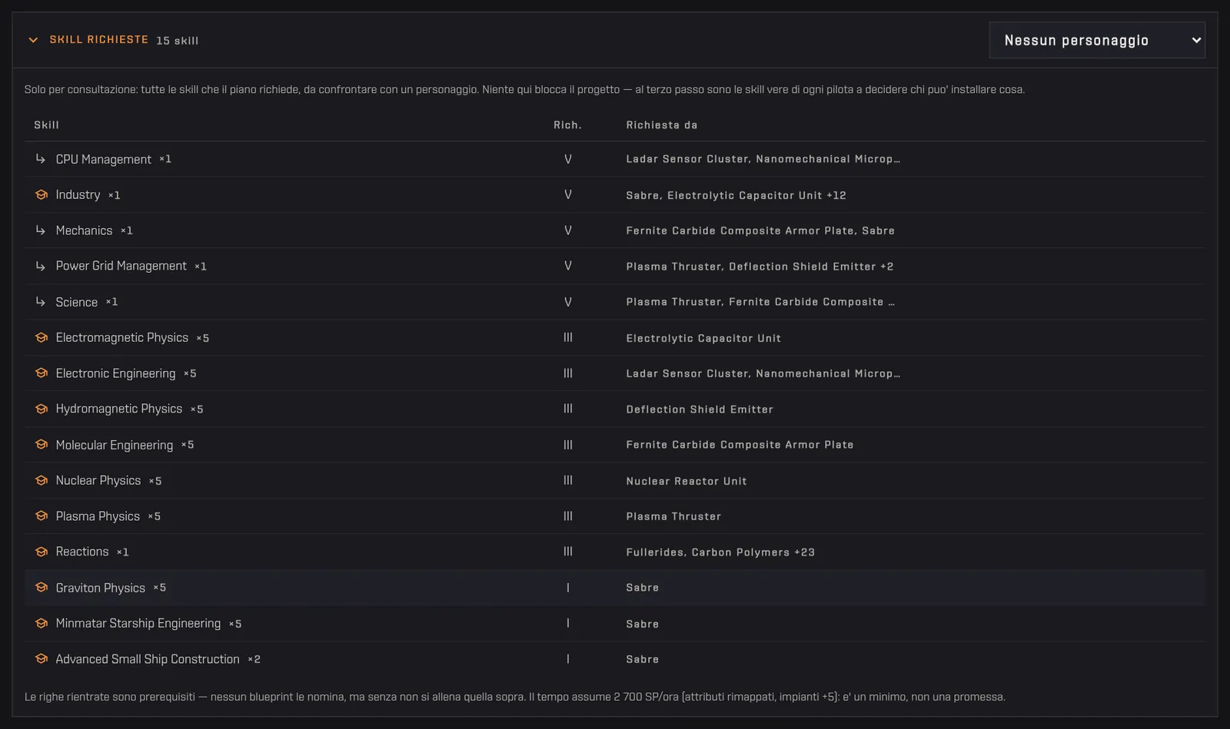Click the skill cap icon beside Nuclear Physics
Image resolution: width=1230 pixels, height=729 pixels.
click(42, 481)
